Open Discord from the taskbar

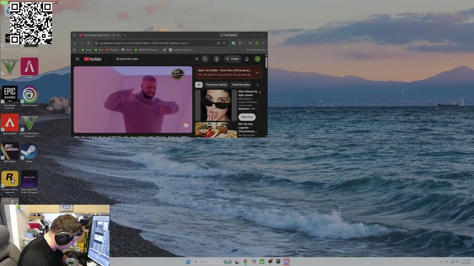(286, 262)
